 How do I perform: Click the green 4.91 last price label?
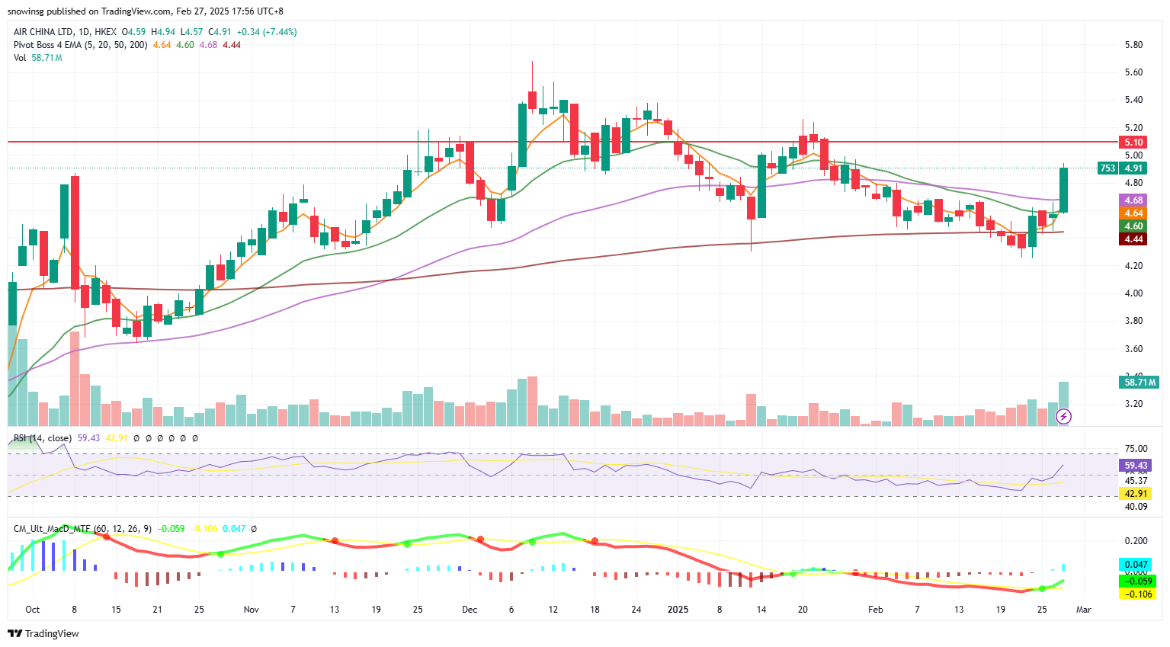pos(1133,168)
